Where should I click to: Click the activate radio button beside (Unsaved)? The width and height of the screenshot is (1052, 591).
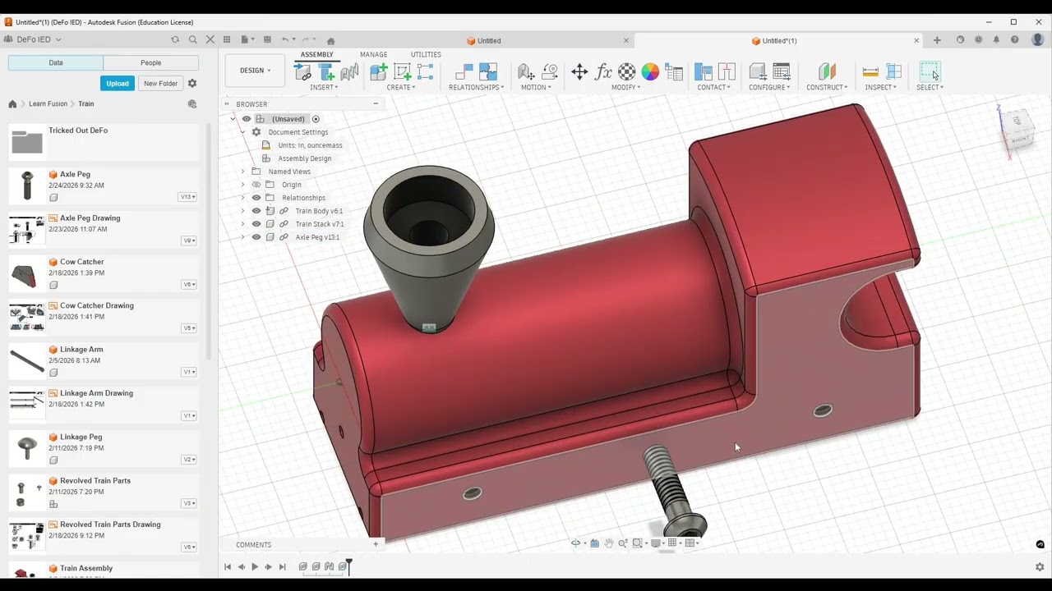(x=316, y=119)
